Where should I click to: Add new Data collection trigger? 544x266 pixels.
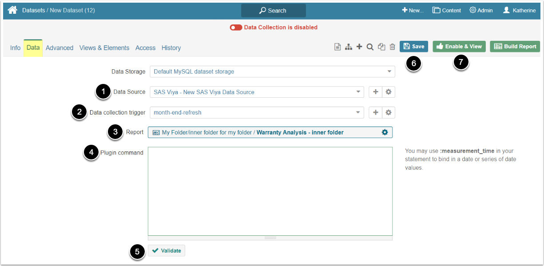click(376, 112)
